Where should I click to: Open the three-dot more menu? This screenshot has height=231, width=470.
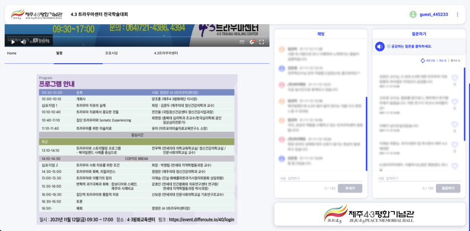(x=457, y=15)
